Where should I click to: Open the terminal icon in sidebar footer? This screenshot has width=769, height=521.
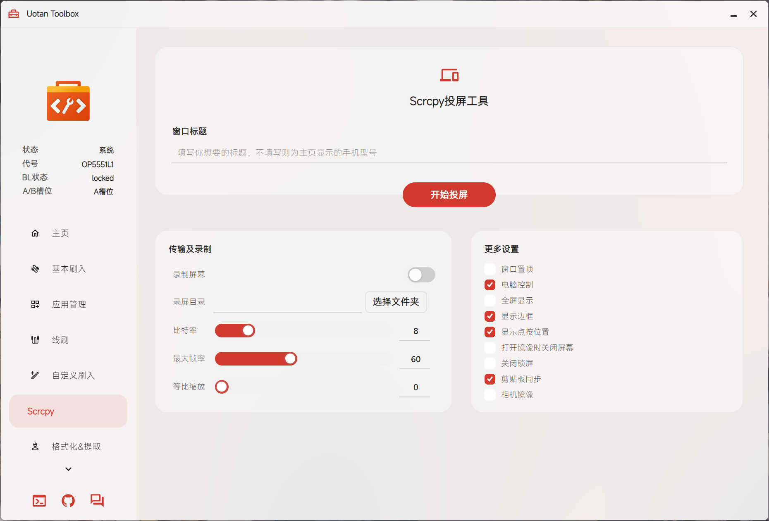click(39, 501)
